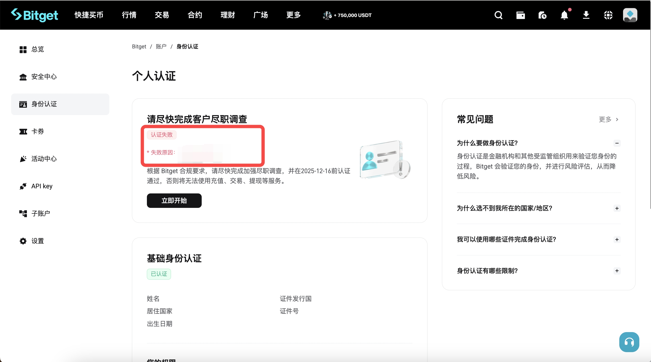Click the app download icon
Screen dimensions: 651x362
click(586, 15)
